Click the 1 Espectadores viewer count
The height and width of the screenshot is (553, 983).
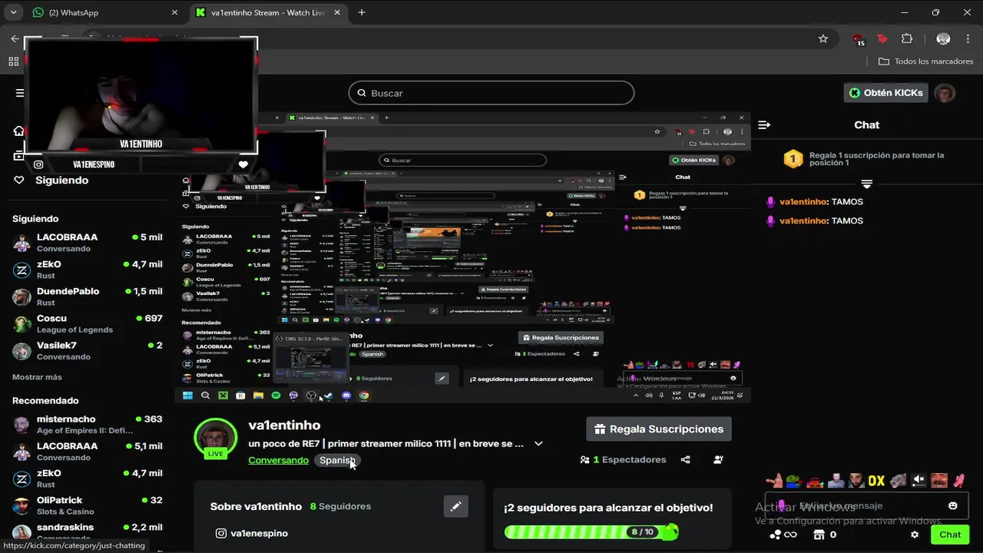[x=623, y=459]
